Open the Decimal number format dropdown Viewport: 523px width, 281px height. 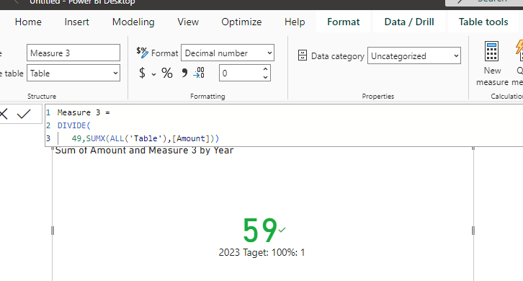228,53
